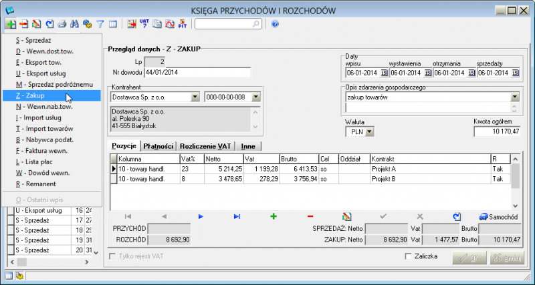
Task: Toggle the Zaliczka checkbox
Action: click(409, 256)
